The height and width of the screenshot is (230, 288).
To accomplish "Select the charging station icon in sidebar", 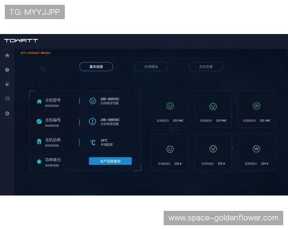I will (x=7, y=84).
